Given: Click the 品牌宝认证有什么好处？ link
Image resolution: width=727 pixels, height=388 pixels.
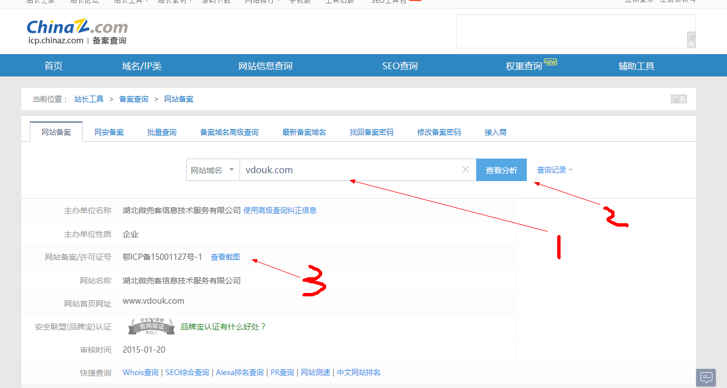Looking at the screenshot, I should coord(223,326).
